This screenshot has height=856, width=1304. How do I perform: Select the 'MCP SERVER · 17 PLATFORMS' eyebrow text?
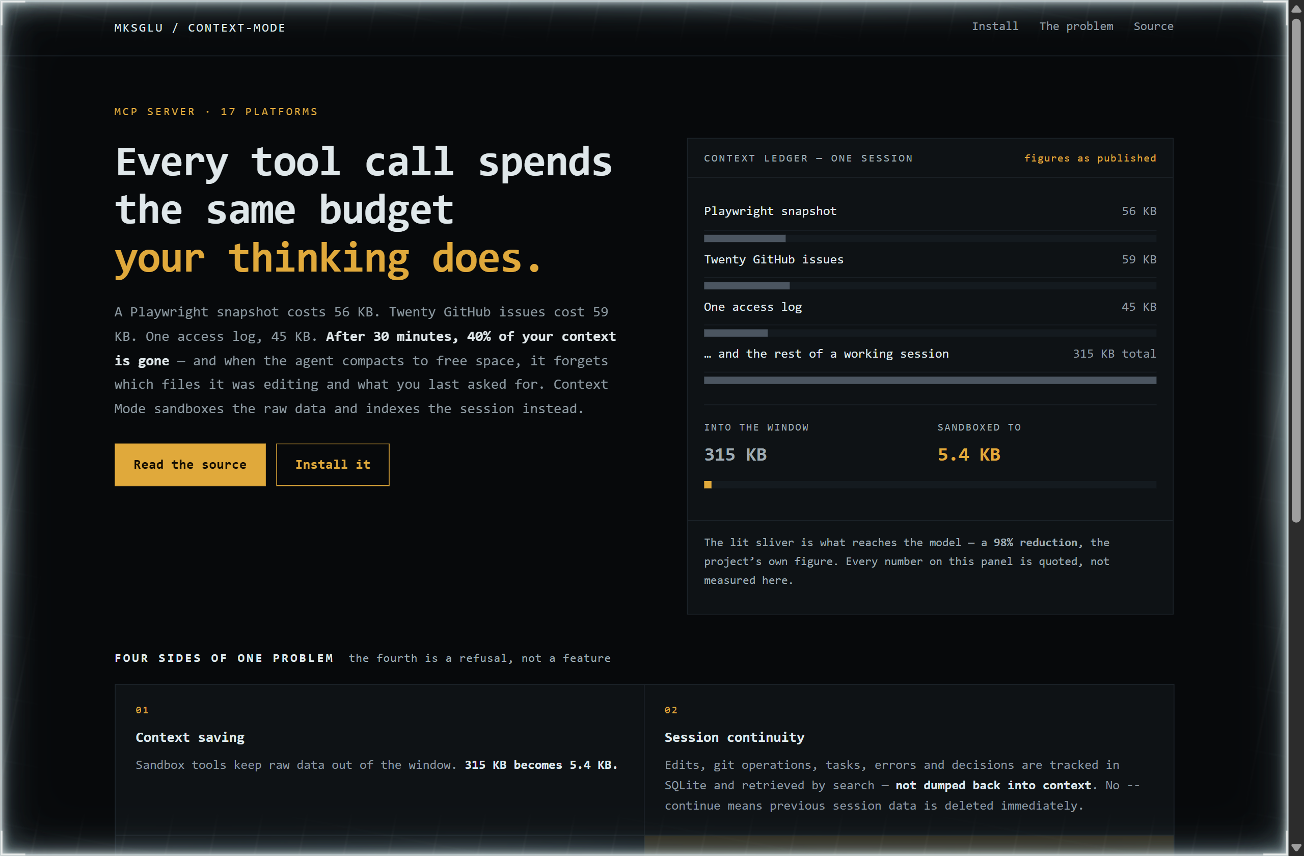coord(216,111)
